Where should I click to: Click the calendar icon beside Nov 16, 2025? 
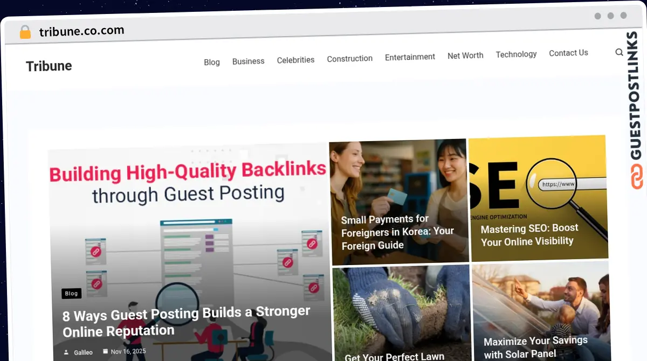105,351
